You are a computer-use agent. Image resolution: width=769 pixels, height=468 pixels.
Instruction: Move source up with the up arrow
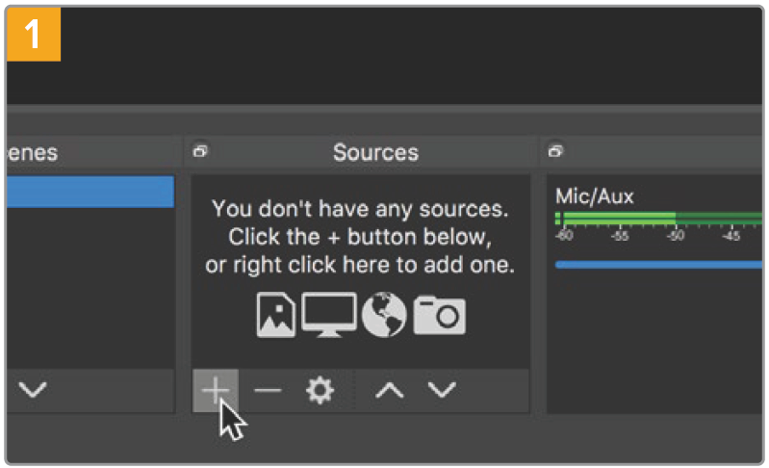[389, 391]
